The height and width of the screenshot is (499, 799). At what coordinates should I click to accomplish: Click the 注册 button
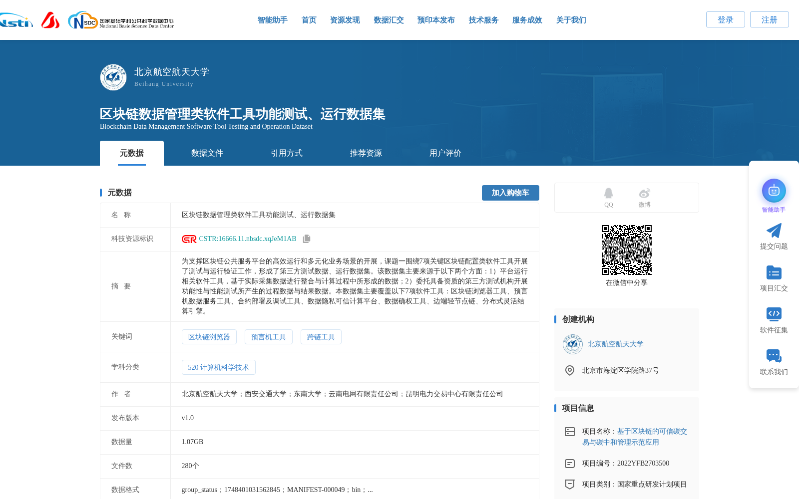point(770,19)
